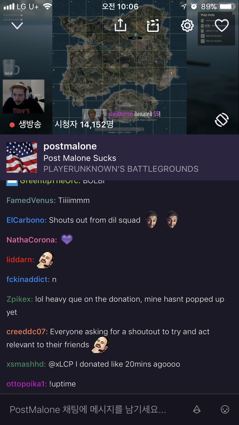
Task: Tap the purple heart emote from NathaCorona
Action: click(67, 239)
